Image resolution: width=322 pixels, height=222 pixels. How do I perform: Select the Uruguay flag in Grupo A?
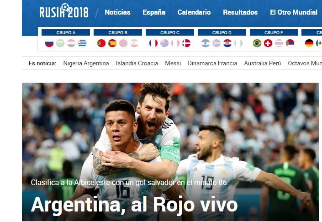click(x=82, y=43)
